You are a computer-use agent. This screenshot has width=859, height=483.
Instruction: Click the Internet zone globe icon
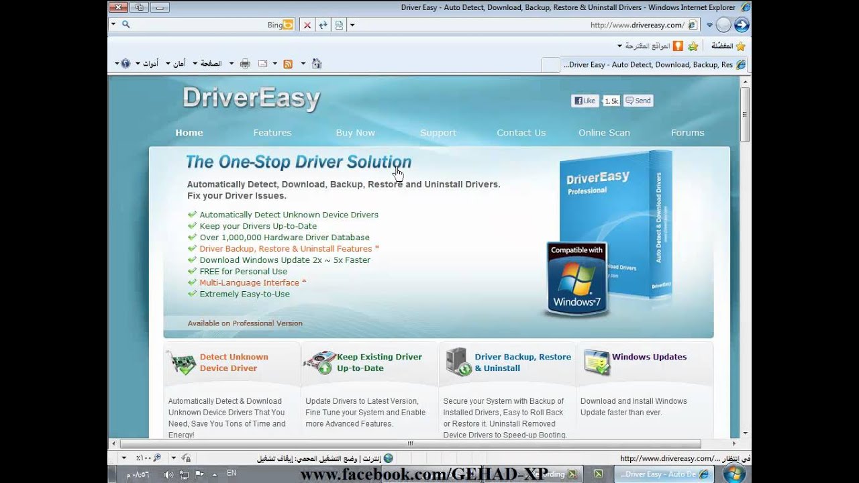[388, 458]
